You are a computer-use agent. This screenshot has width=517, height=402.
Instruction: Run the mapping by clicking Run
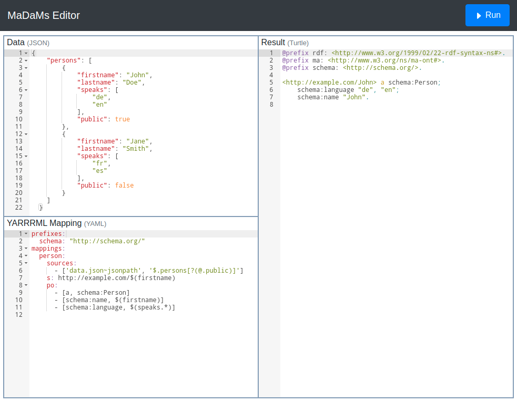coord(487,15)
